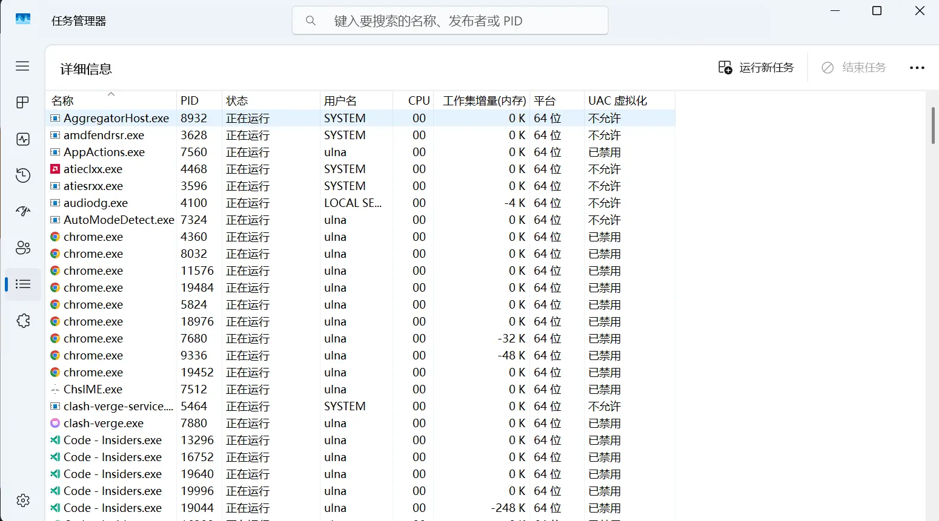Sort by the 名称 column header
939x521 pixels.
[63, 100]
